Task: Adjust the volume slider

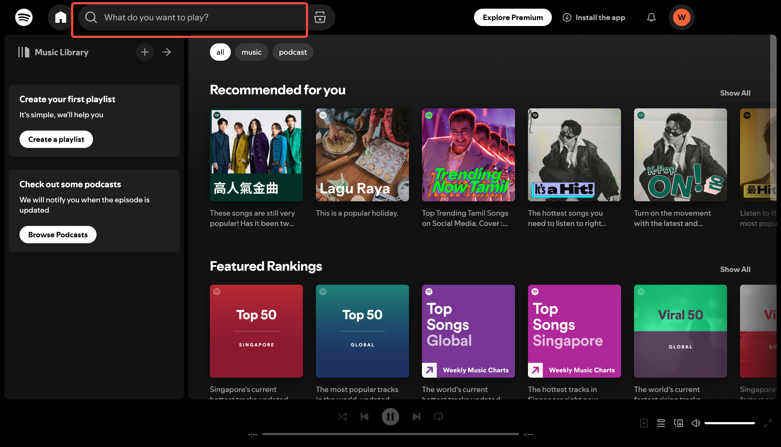Action: (729, 423)
